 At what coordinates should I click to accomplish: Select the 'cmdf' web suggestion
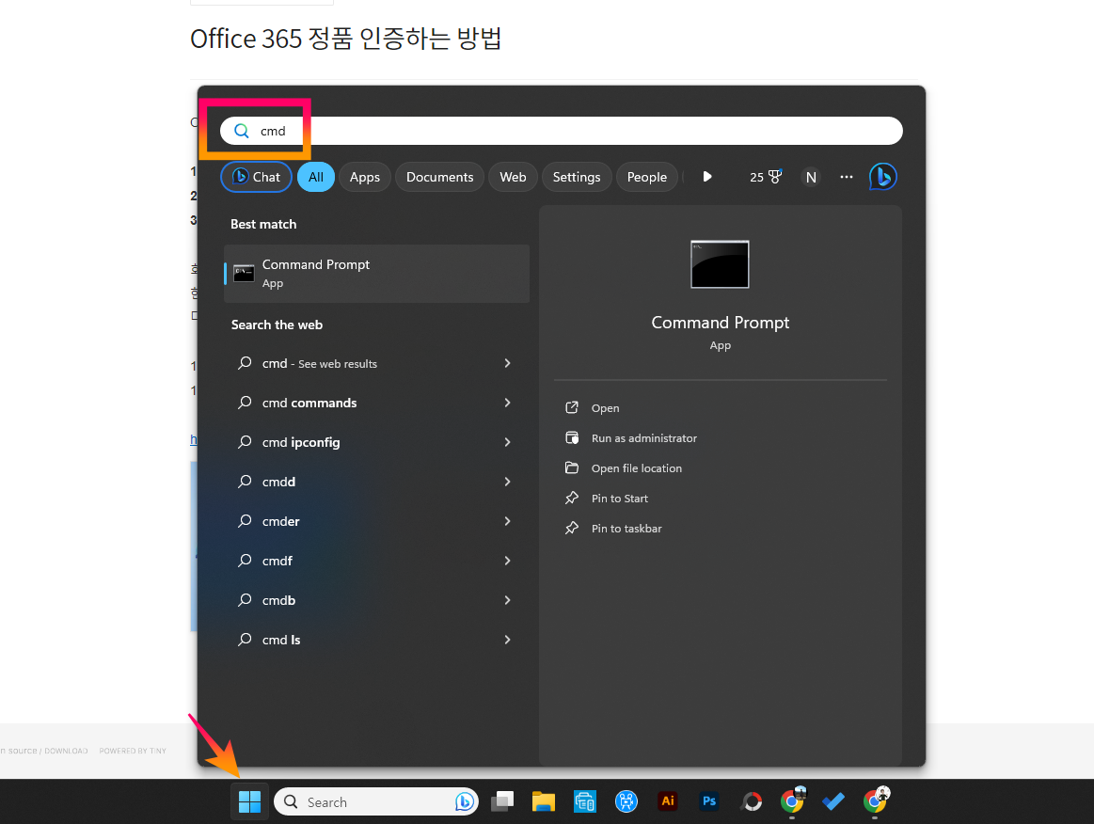[377, 561]
